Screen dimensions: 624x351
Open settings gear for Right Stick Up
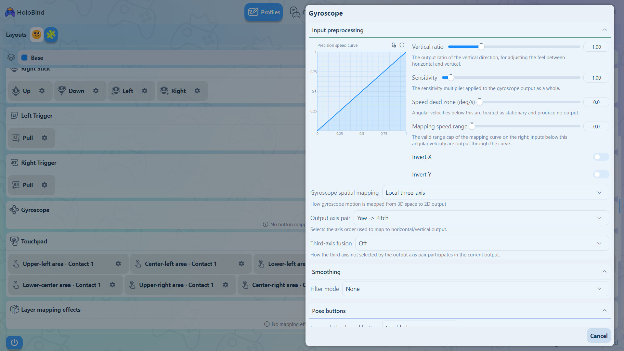pos(42,91)
